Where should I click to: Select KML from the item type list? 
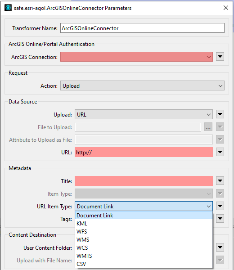(x=144, y=224)
